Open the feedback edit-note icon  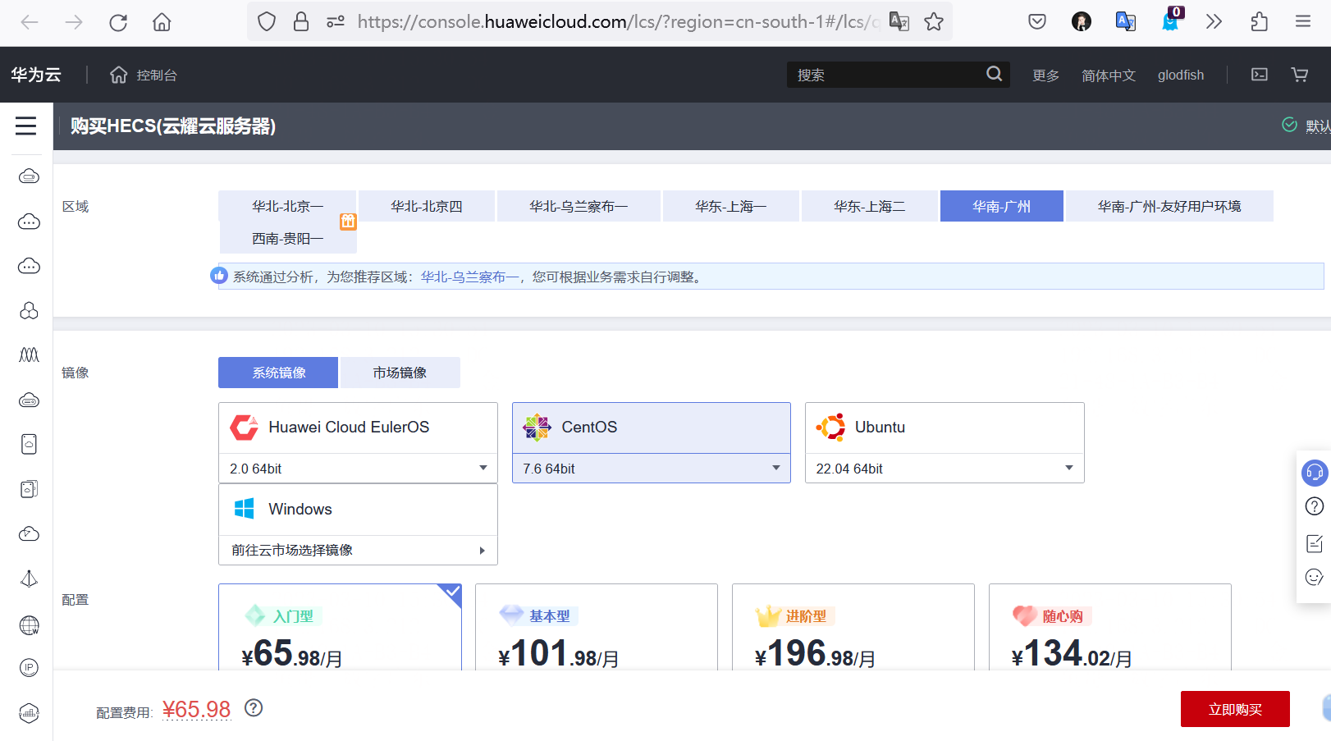(x=1315, y=543)
